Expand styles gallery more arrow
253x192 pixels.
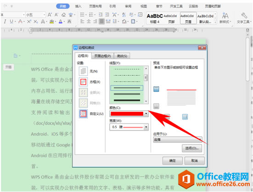pos(215,23)
